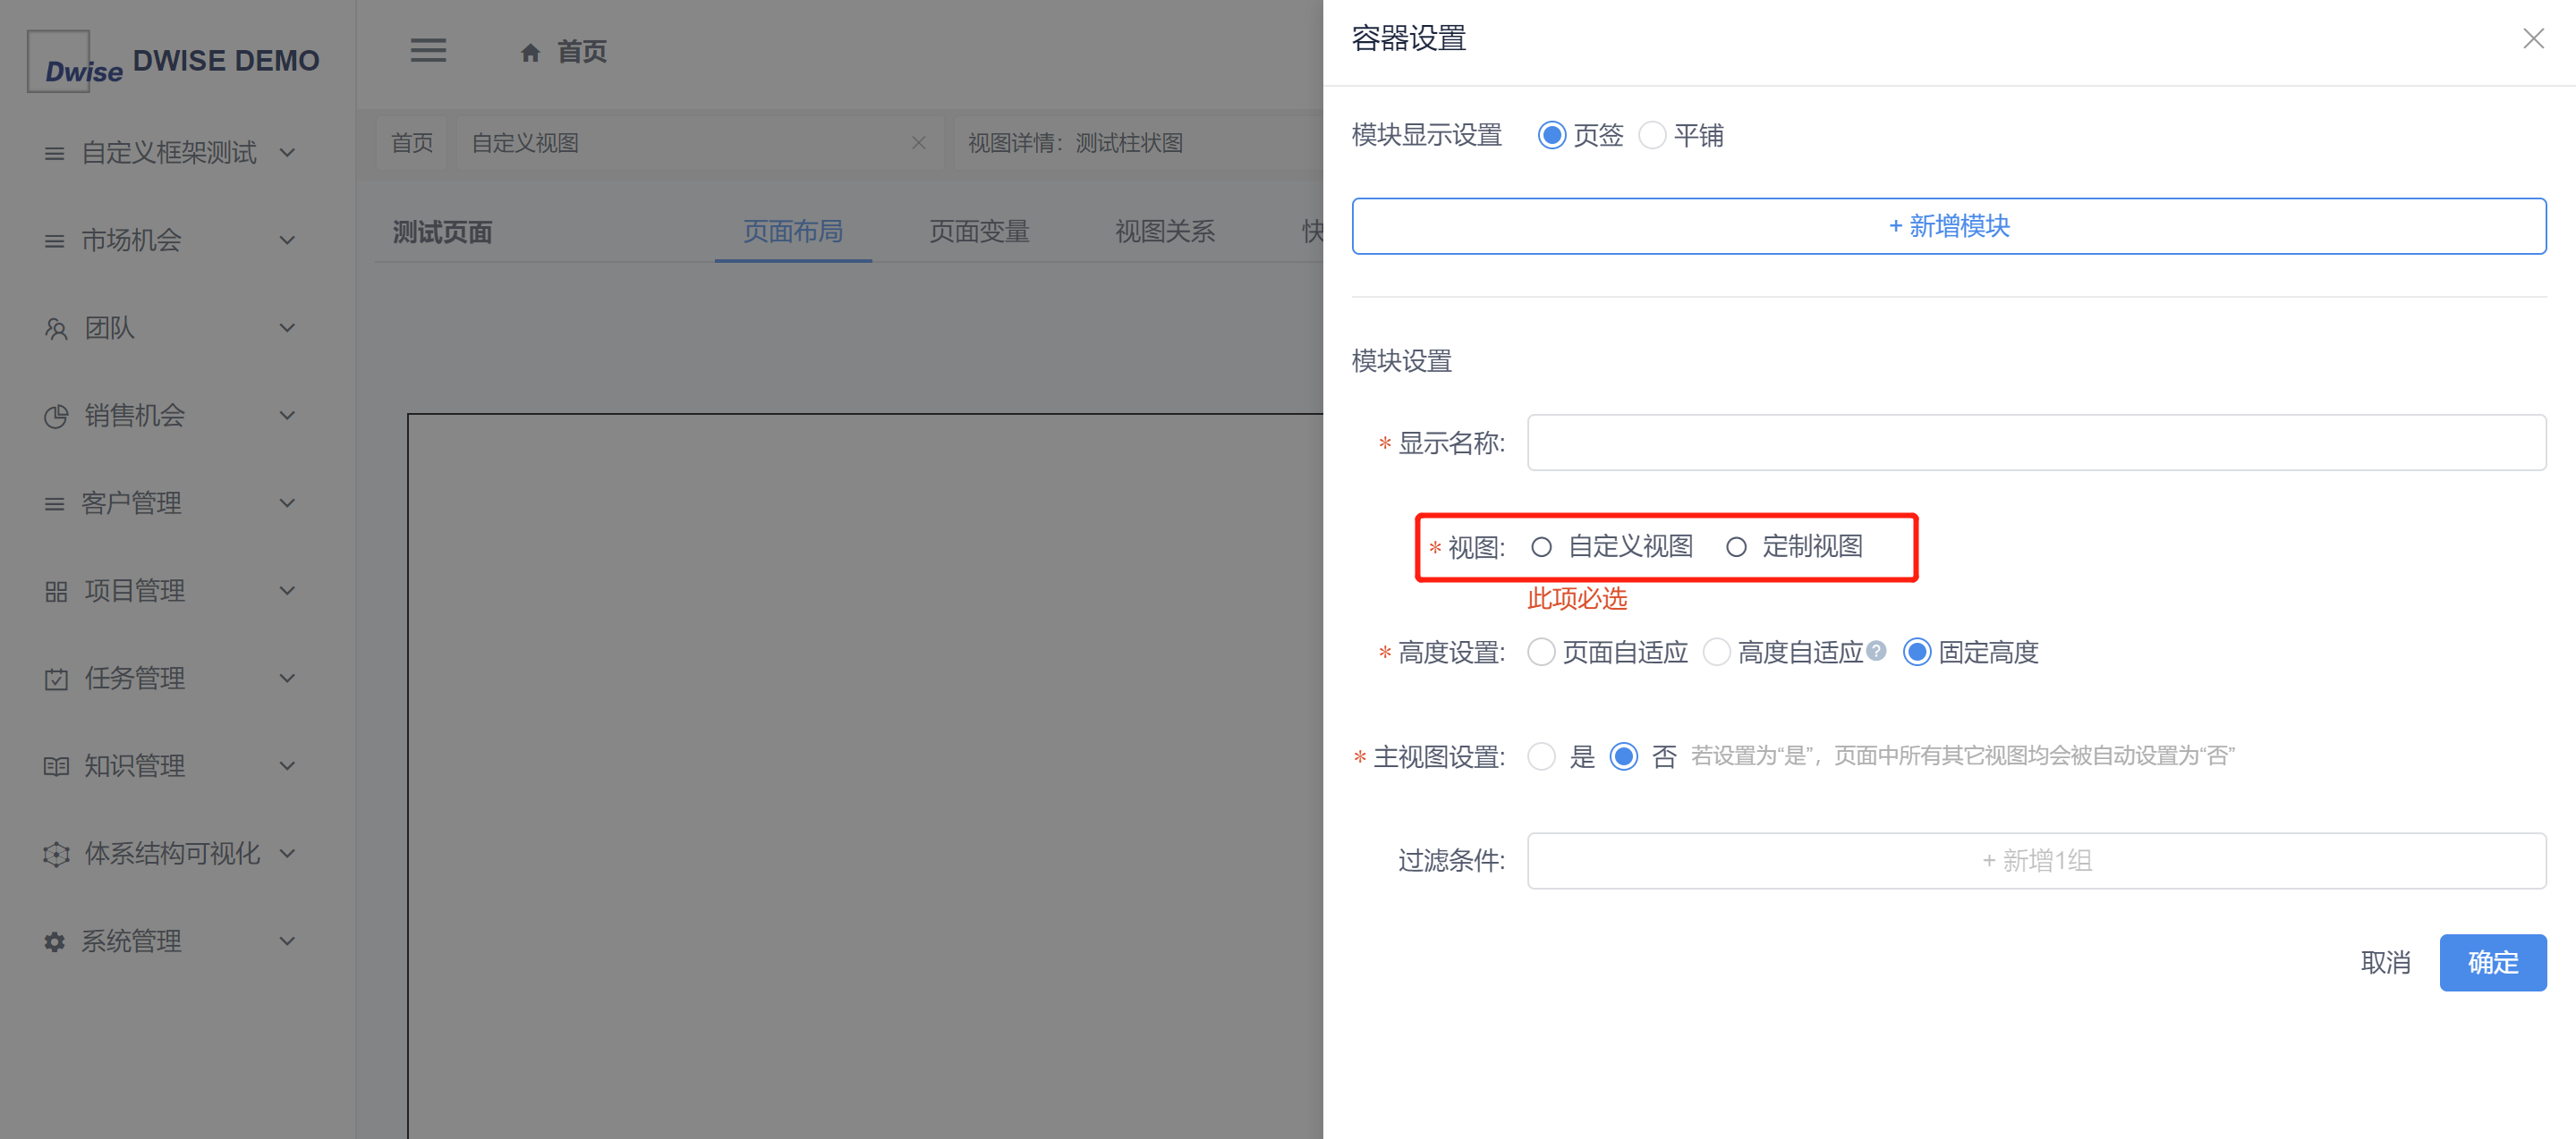
Task: Click the help icon beside 高度自适应
Action: (x=1876, y=651)
